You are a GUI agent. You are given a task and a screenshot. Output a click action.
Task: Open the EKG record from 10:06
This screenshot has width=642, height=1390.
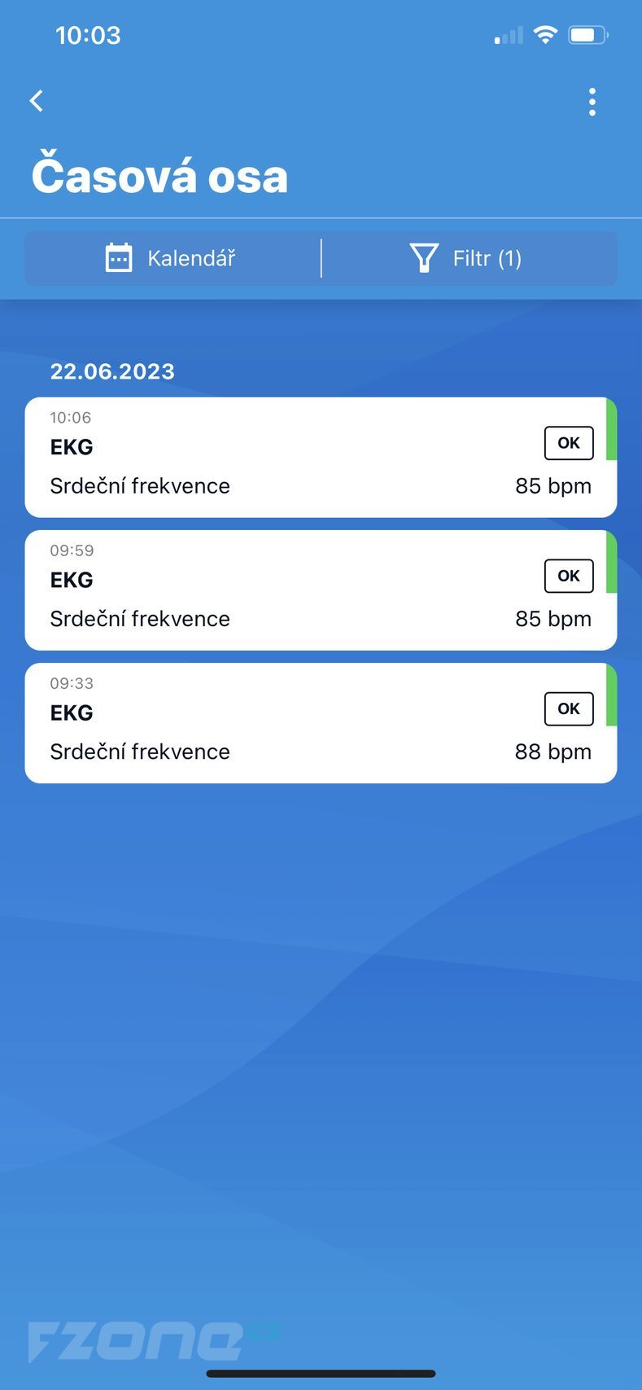click(x=321, y=457)
